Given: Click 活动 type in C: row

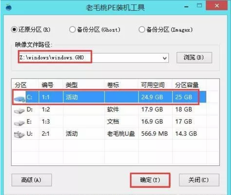Looking at the screenshot, I should click(x=72, y=97).
